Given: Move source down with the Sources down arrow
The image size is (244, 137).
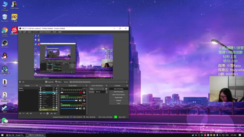Looking at the screenshot, I should tap(55, 113).
